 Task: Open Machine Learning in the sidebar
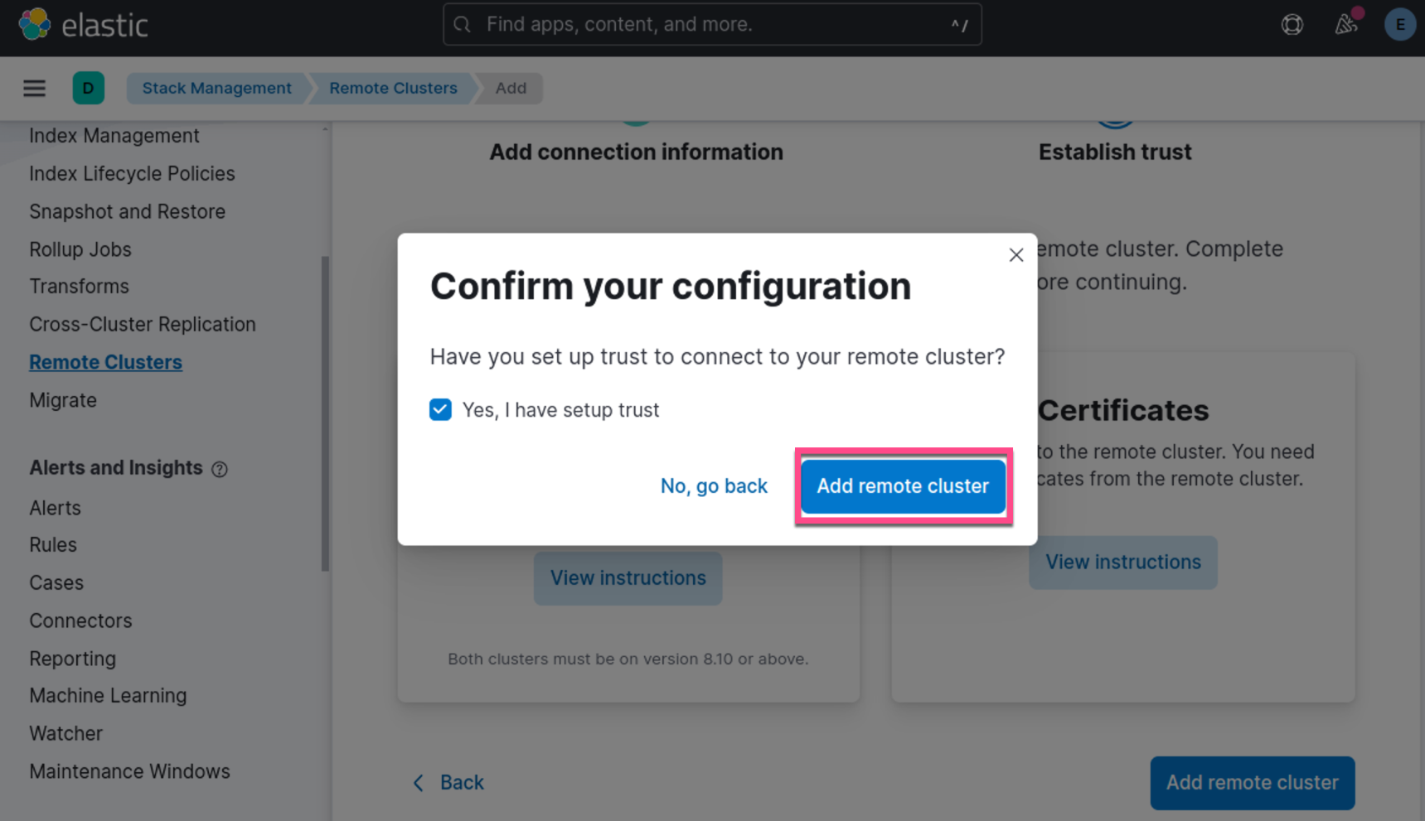tap(108, 695)
